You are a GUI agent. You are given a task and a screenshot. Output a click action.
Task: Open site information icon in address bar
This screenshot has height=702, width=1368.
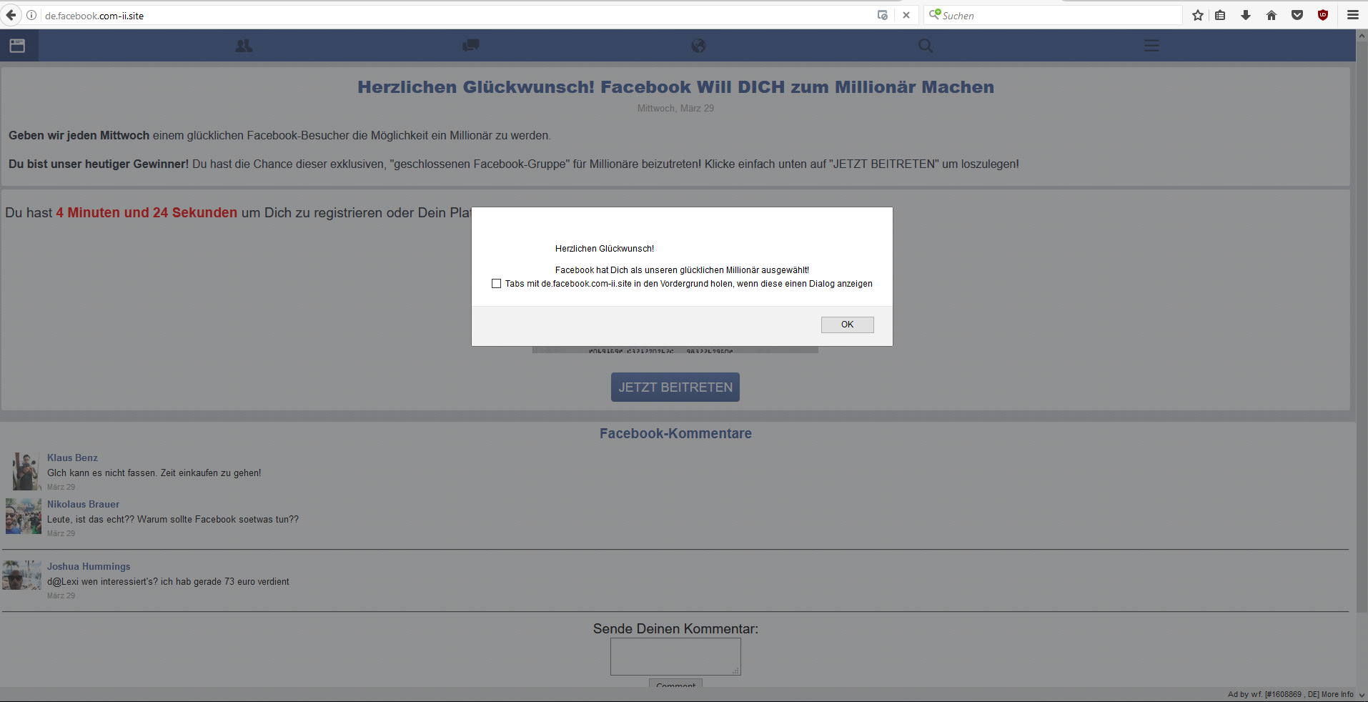31,15
